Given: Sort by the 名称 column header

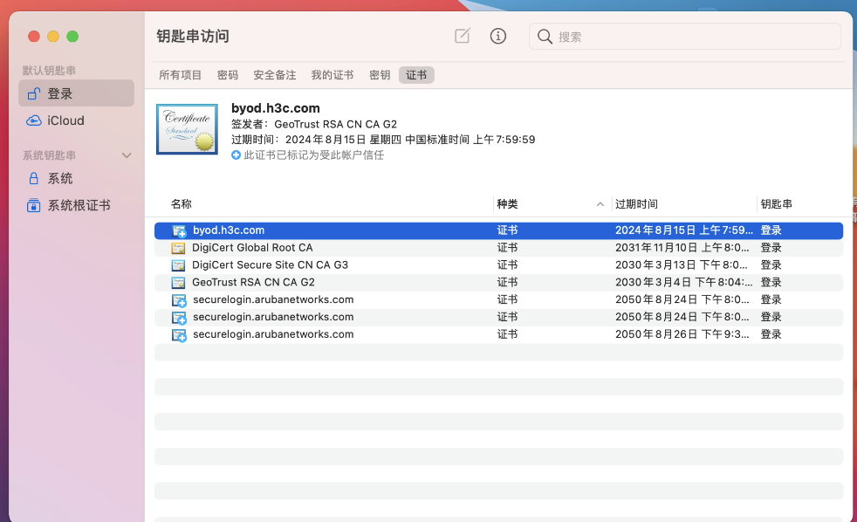Looking at the screenshot, I should tap(182, 204).
